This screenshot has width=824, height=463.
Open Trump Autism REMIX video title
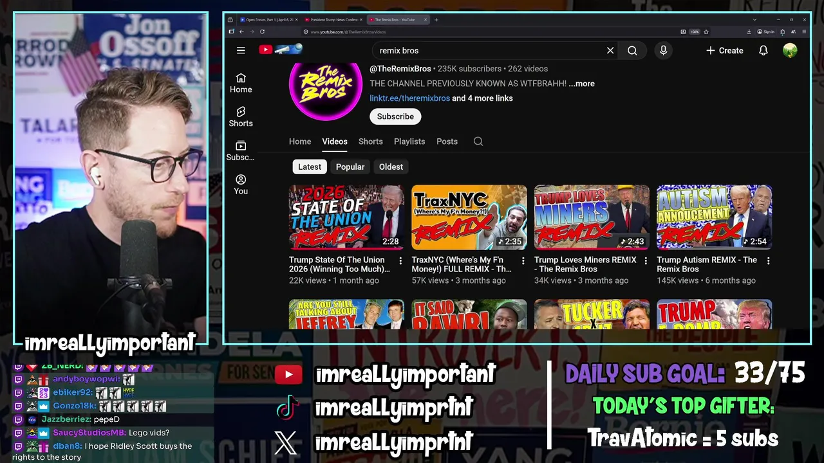707,264
